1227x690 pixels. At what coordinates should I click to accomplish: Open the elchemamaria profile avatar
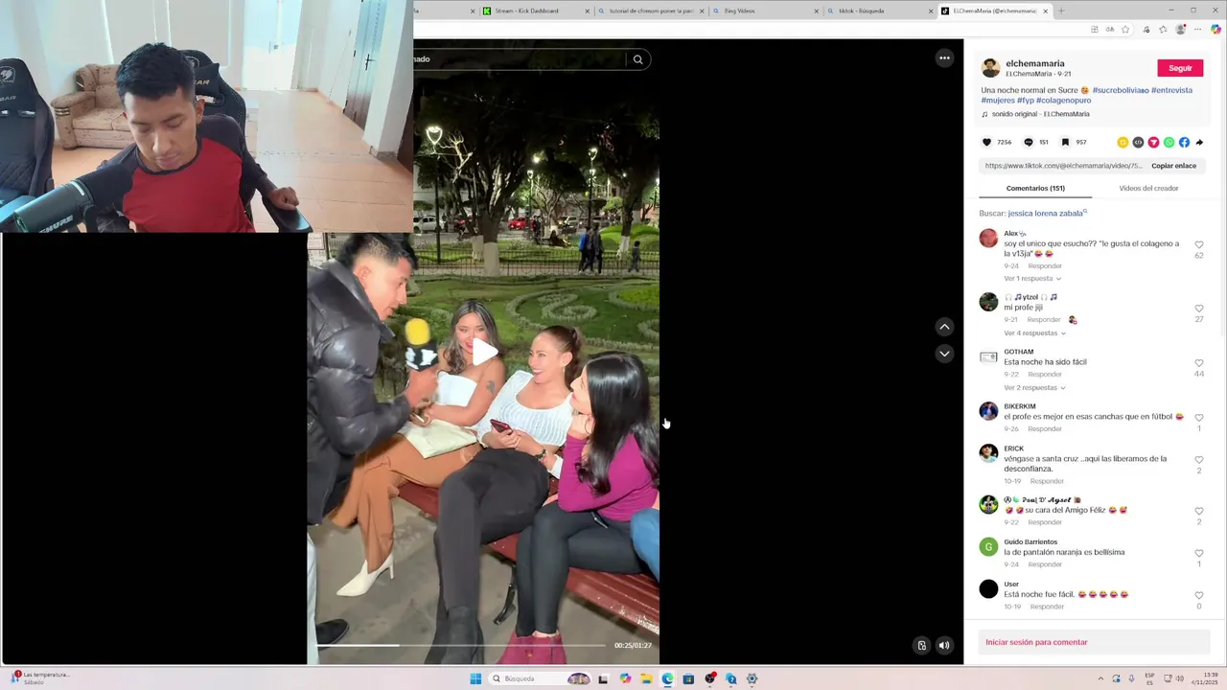pyautogui.click(x=991, y=68)
